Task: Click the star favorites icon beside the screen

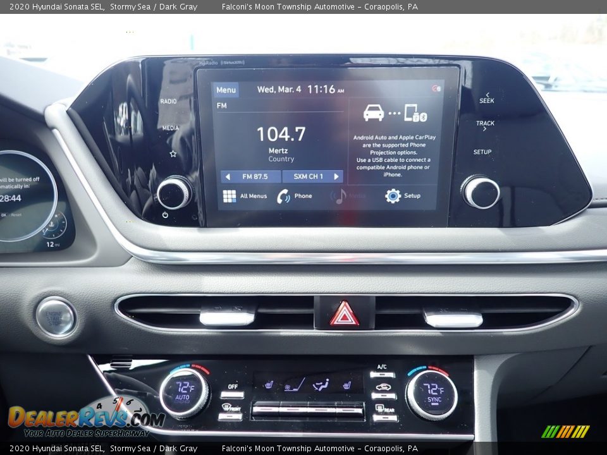Action: (172, 153)
